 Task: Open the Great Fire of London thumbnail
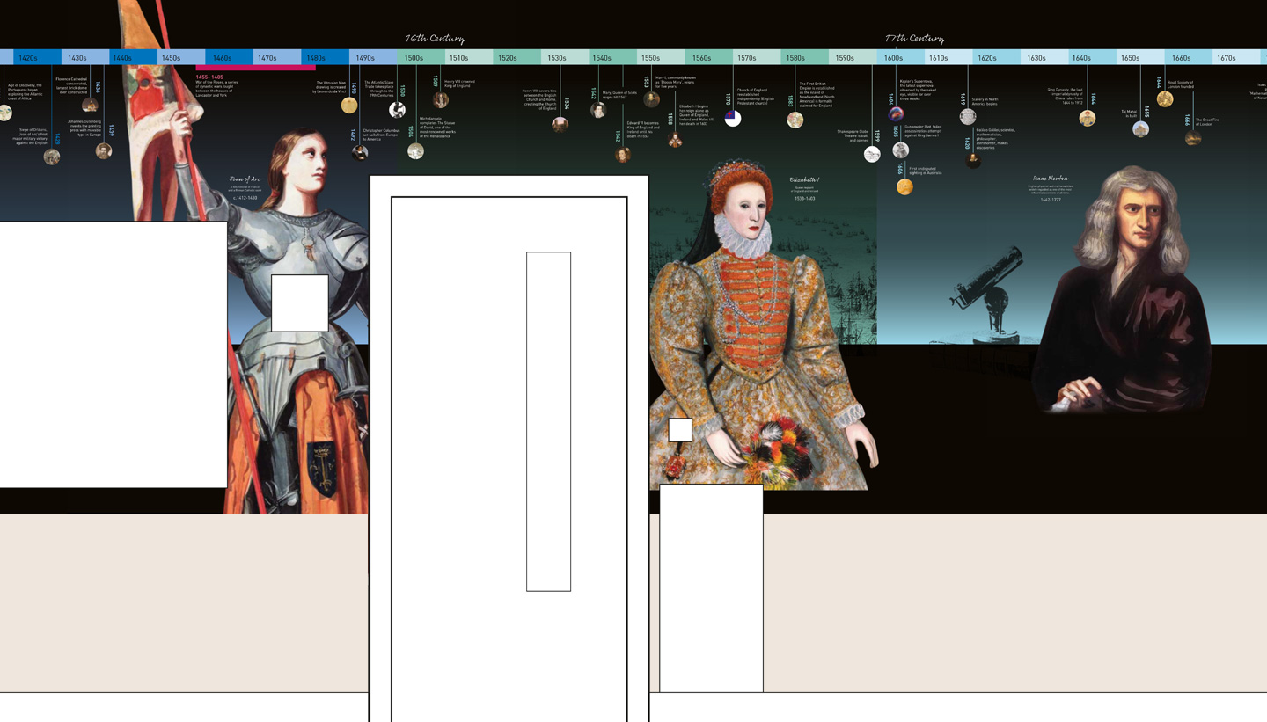tap(1193, 138)
